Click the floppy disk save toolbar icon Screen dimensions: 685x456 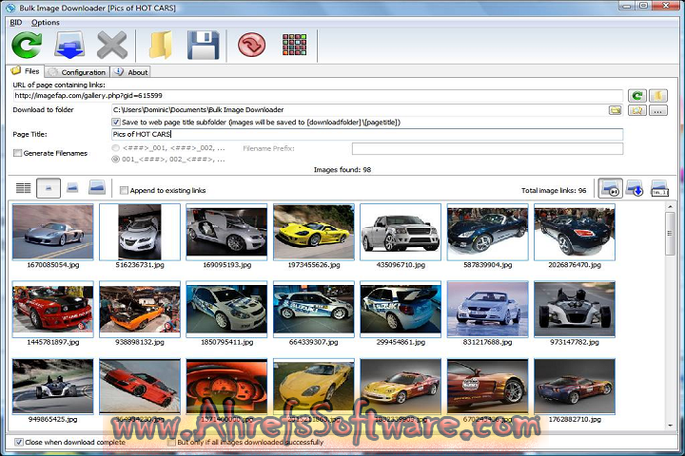click(204, 45)
